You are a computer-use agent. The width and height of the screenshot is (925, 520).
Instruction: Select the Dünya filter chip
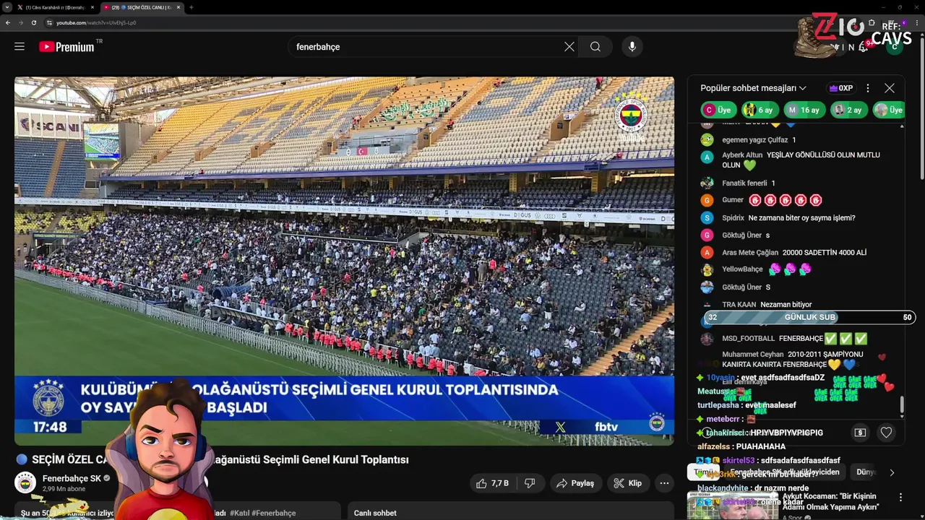pos(866,472)
